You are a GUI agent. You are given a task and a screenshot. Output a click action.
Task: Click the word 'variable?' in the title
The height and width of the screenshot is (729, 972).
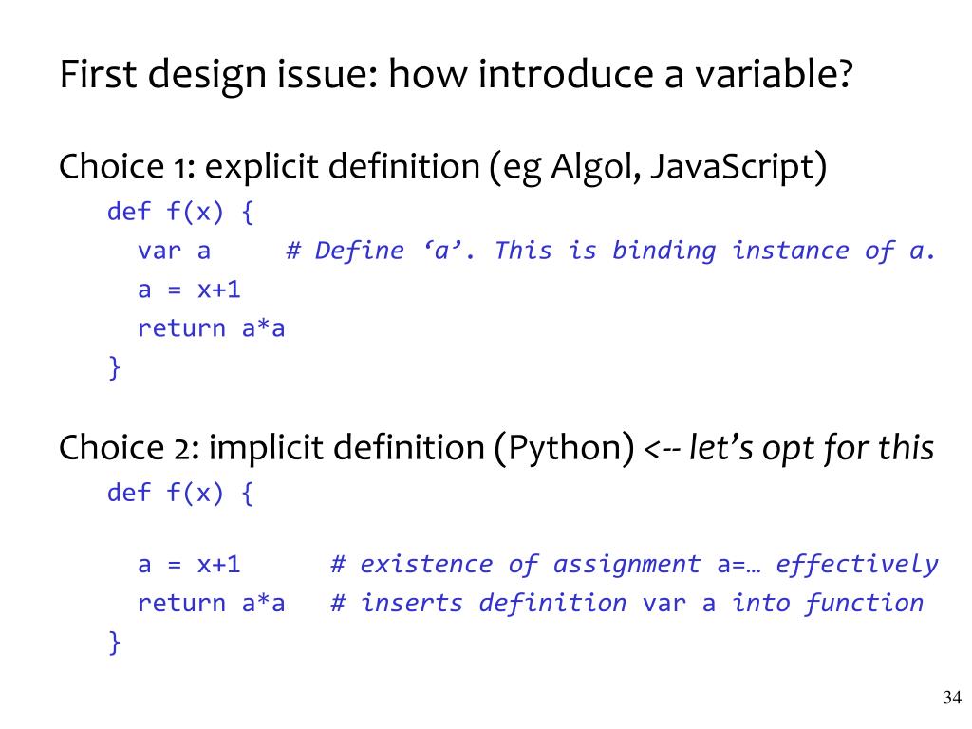774,75
